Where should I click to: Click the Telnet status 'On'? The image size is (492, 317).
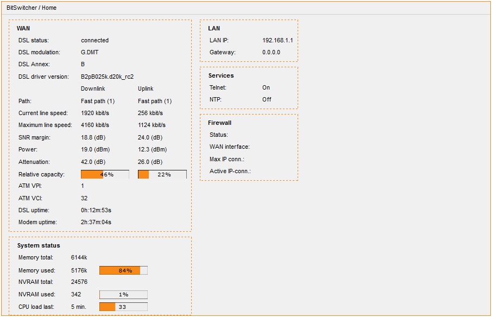click(x=266, y=87)
